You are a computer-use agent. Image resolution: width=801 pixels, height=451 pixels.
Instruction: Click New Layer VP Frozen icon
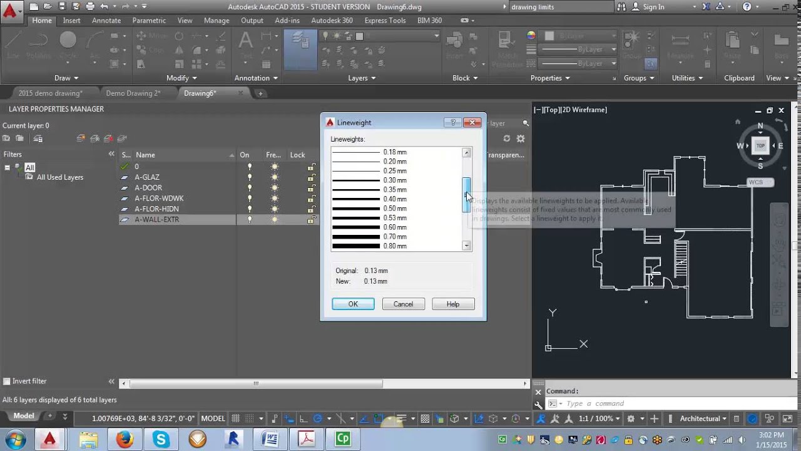pyautogui.click(x=94, y=138)
